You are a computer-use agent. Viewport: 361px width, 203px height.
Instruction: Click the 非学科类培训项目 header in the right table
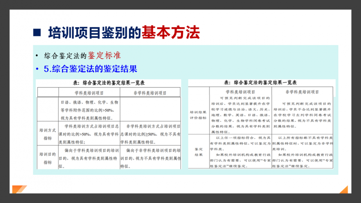302,92
